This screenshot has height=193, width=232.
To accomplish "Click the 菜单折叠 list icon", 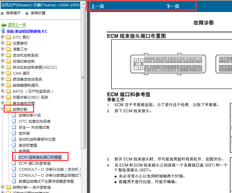I will coord(27,13).
